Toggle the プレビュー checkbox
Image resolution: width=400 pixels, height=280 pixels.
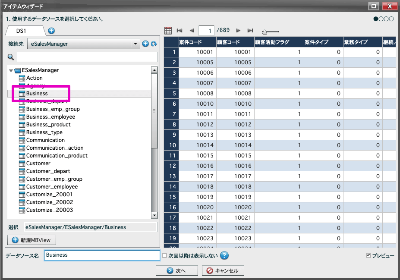pos(369,255)
